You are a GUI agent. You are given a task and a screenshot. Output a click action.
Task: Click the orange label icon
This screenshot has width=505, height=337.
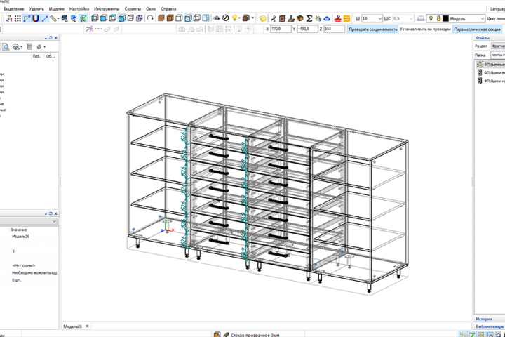(346, 19)
